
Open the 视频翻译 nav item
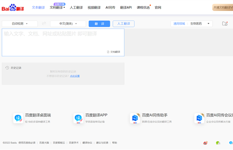point(94,8)
